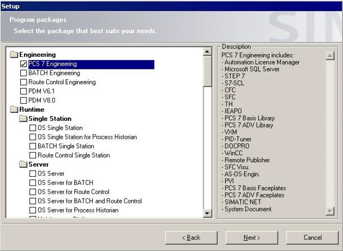Click 'DOCPRO' in the Description list
The image size is (343, 251).
[237, 146]
